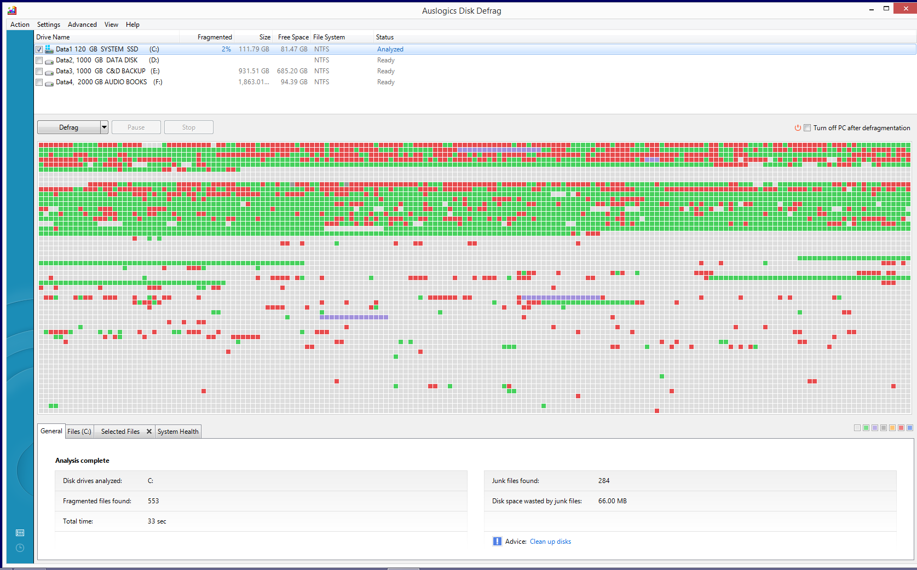Open the View menu

point(111,25)
